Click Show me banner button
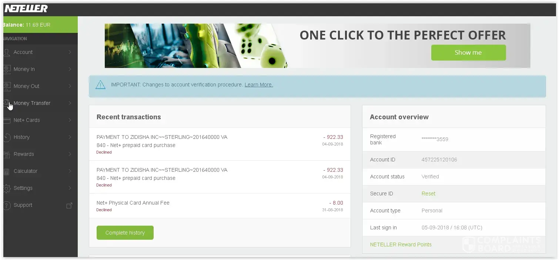Screen dimensions: 559x260 tap(468, 52)
